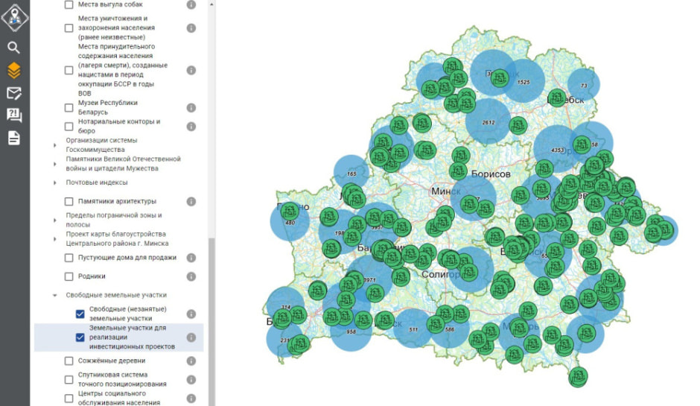
Task: Show info for Памятники архитектуры layer
Action: [191, 201]
